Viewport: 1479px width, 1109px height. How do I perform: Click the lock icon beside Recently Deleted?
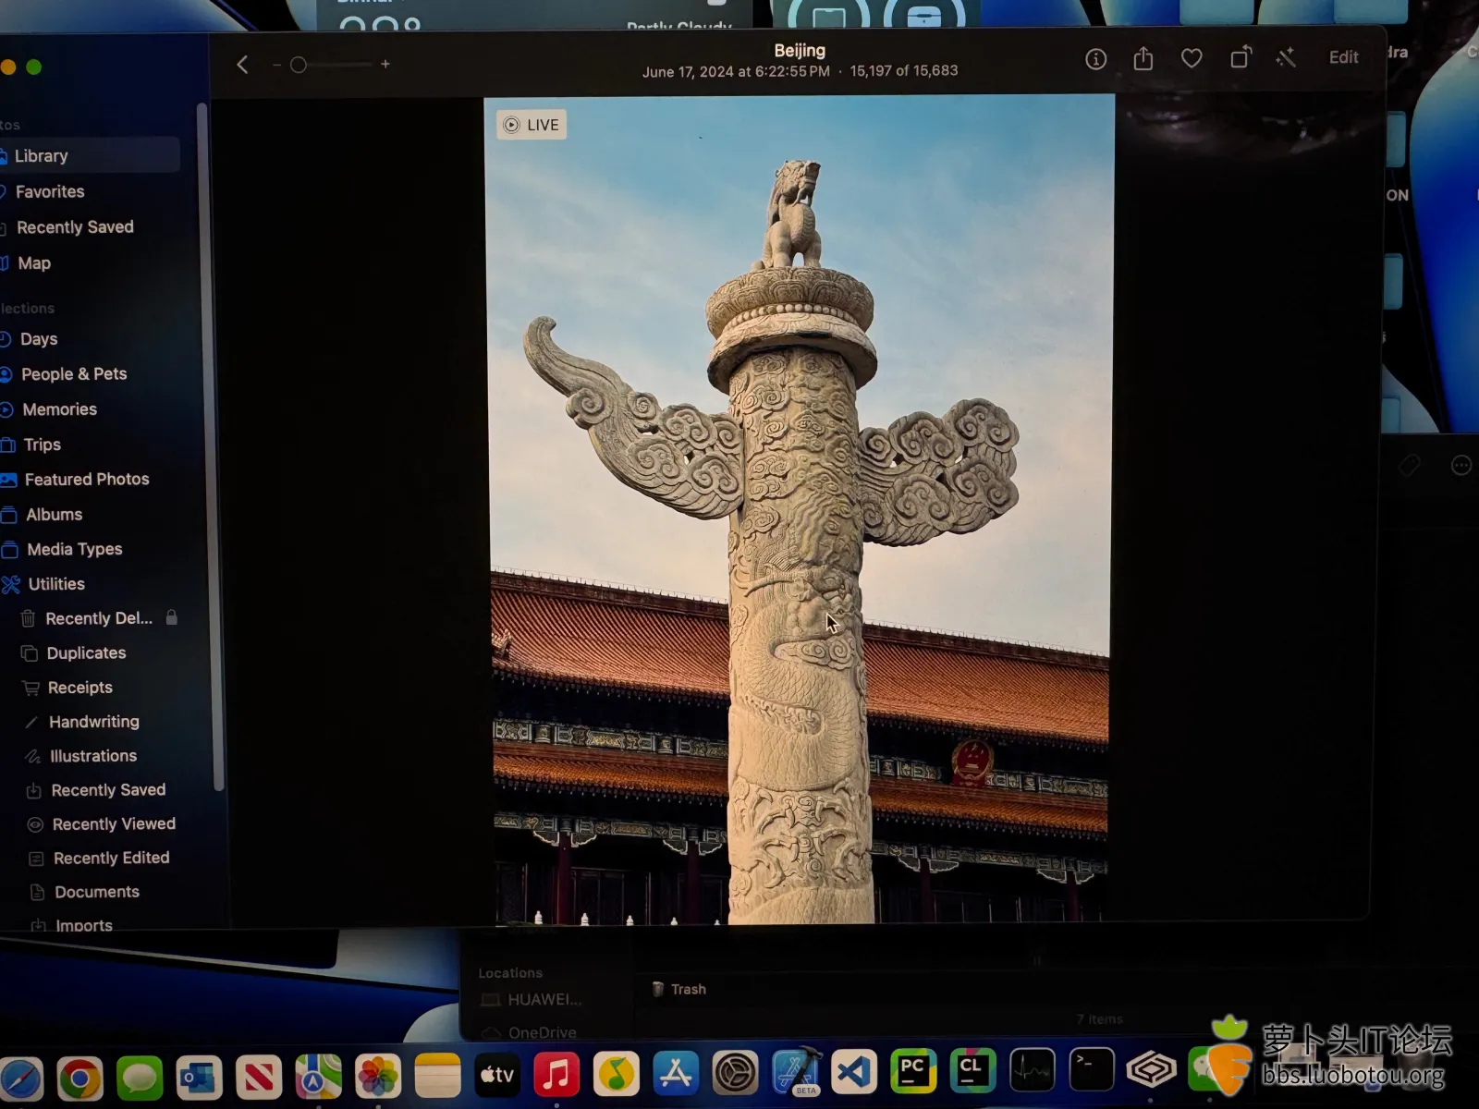[171, 617]
